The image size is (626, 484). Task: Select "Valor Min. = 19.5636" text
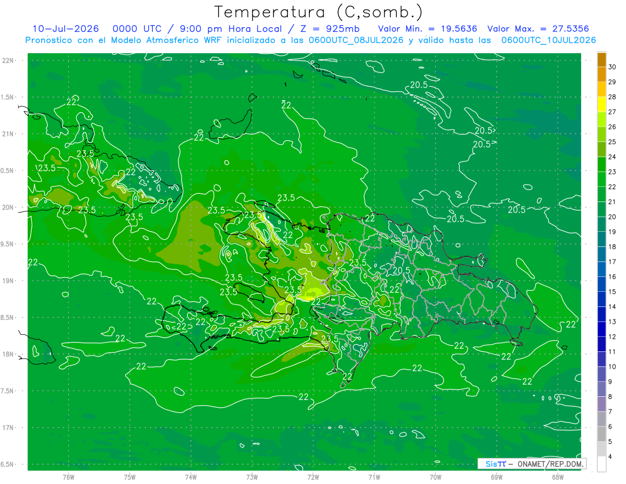(x=428, y=29)
